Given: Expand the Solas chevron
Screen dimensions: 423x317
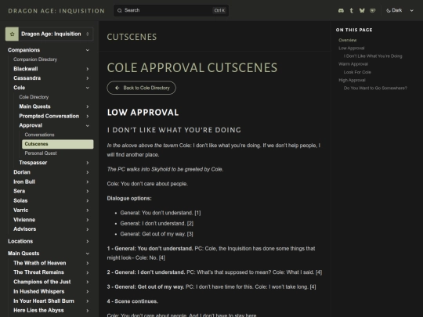Looking at the screenshot, I should [x=88, y=201].
